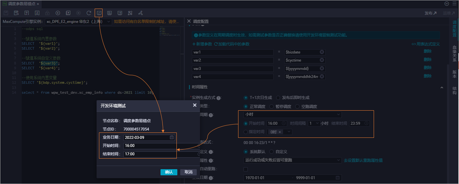Clear the var4 parameter value
The image size is (459, 184).
point(322,77)
